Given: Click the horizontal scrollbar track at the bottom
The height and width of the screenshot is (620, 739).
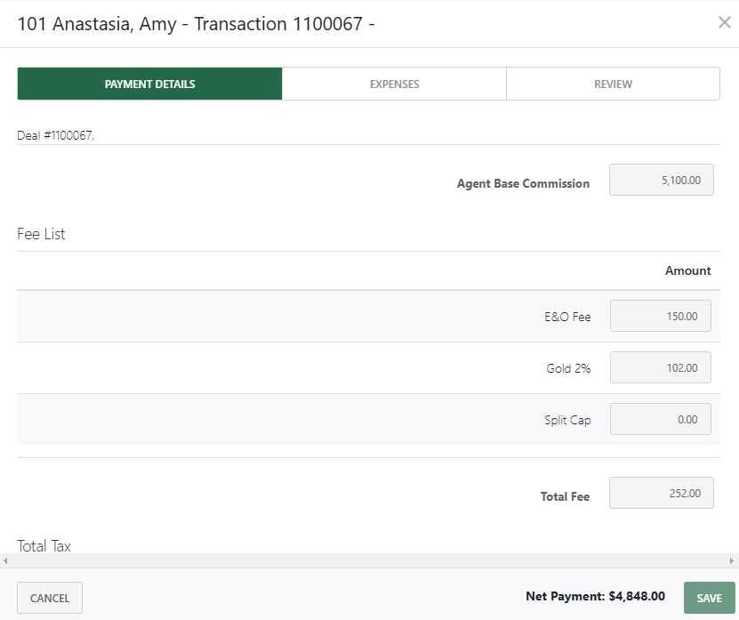Looking at the screenshot, I should pyautogui.click(x=369, y=561).
